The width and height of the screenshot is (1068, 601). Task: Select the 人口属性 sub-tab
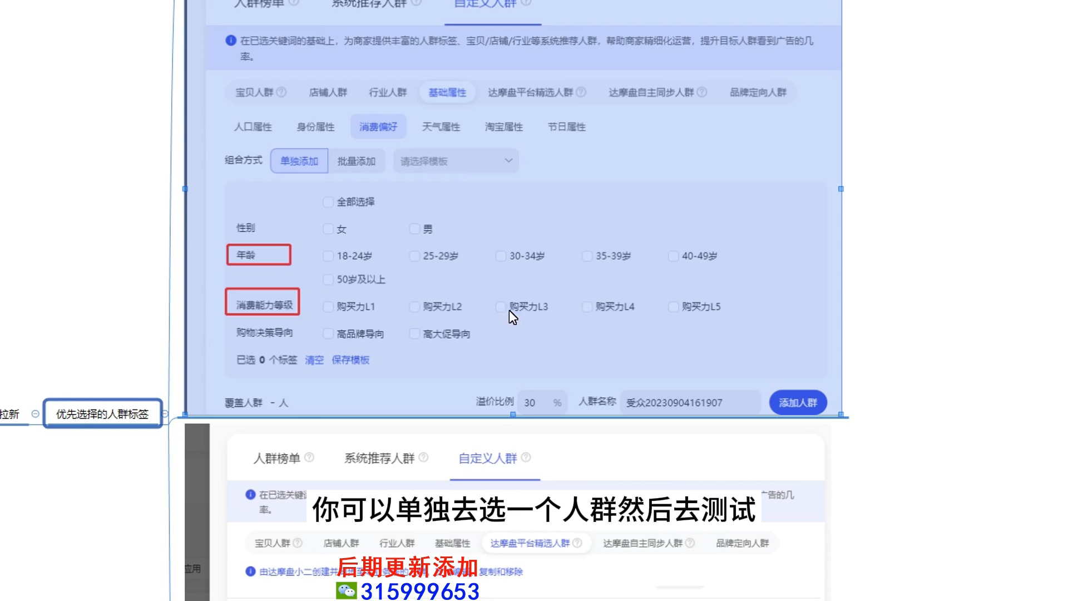tap(253, 127)
